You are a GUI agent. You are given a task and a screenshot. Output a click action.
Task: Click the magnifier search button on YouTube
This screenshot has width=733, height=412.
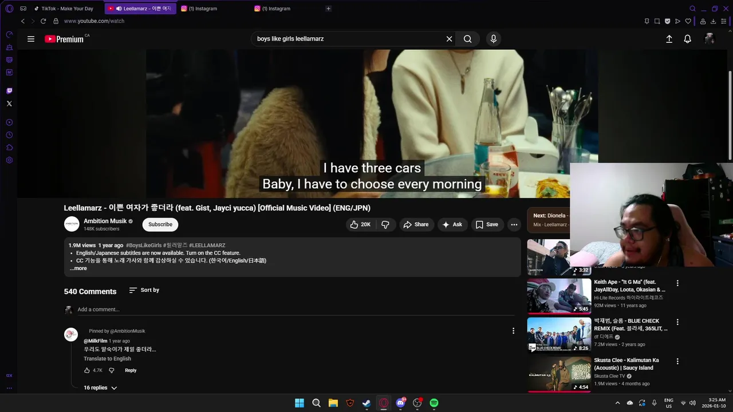468,39
